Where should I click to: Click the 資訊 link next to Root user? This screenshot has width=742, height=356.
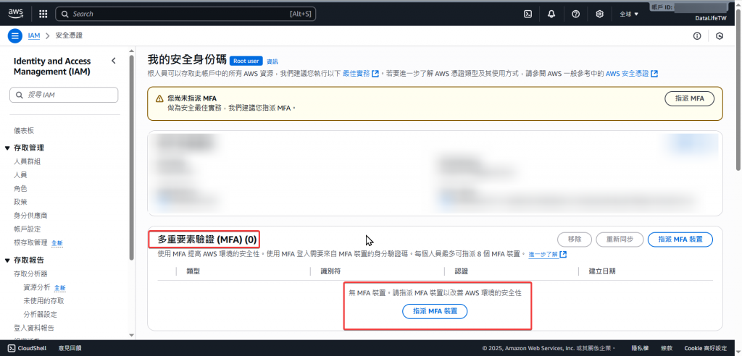[272, 62]
